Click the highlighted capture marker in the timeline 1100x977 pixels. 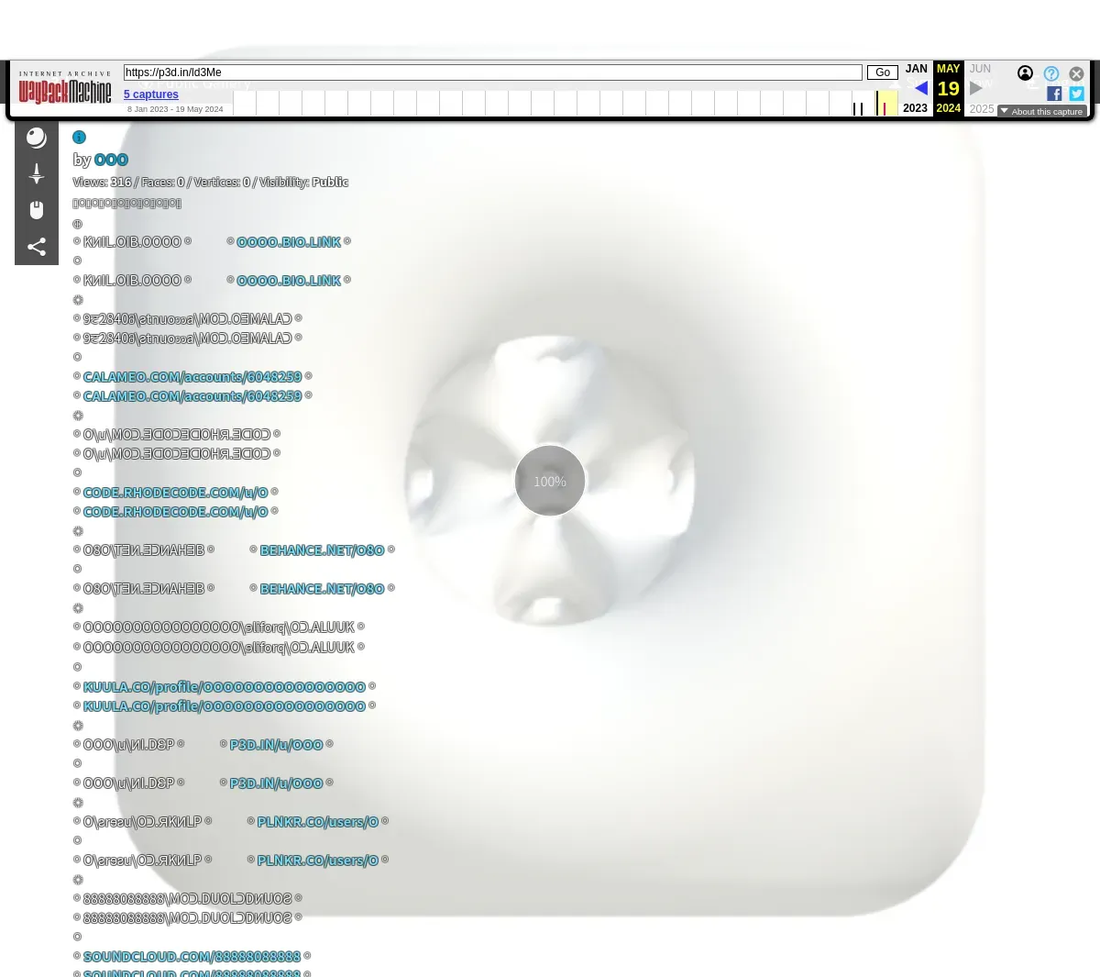click(887, 104)
